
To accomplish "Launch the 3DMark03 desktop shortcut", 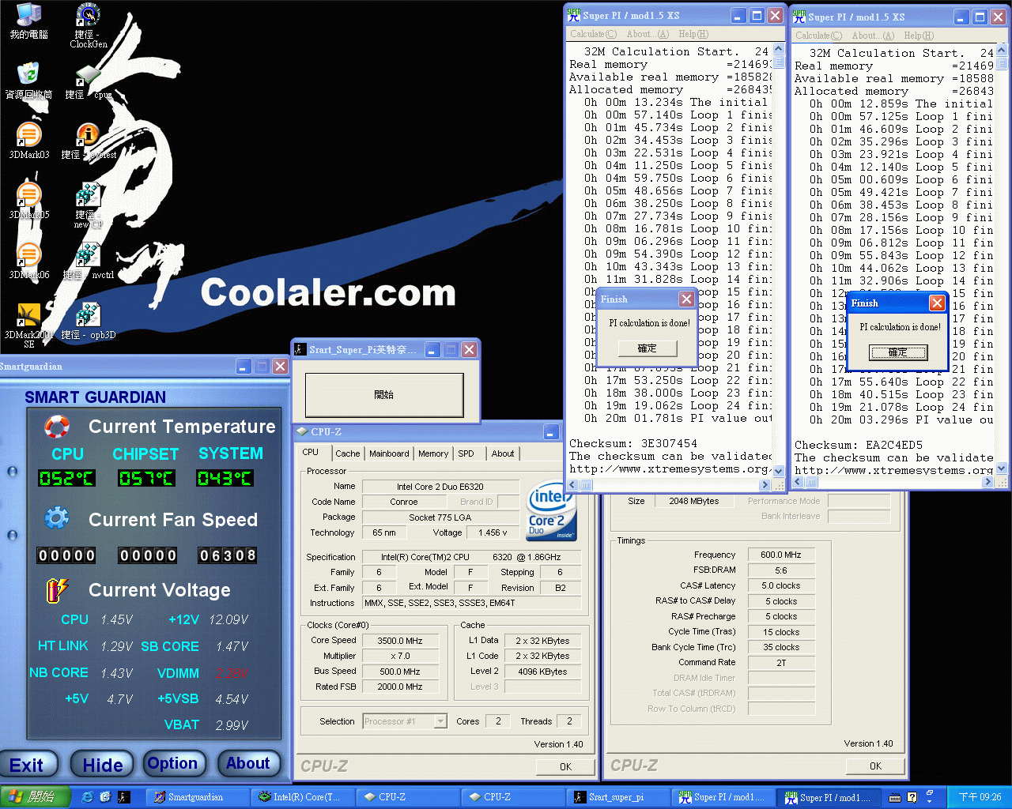I will [x=28, y=141].
